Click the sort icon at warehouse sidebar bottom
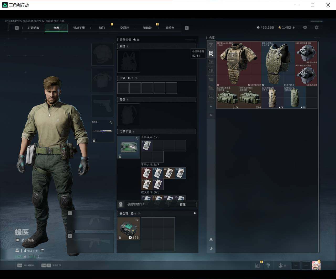336x279 pixels. [211, 248]
